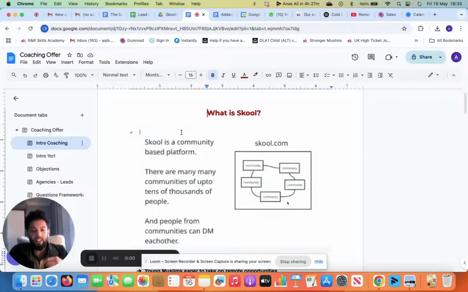468x292 pixels.
Task: Decrease font size with minus button
Action: [180, 75]
